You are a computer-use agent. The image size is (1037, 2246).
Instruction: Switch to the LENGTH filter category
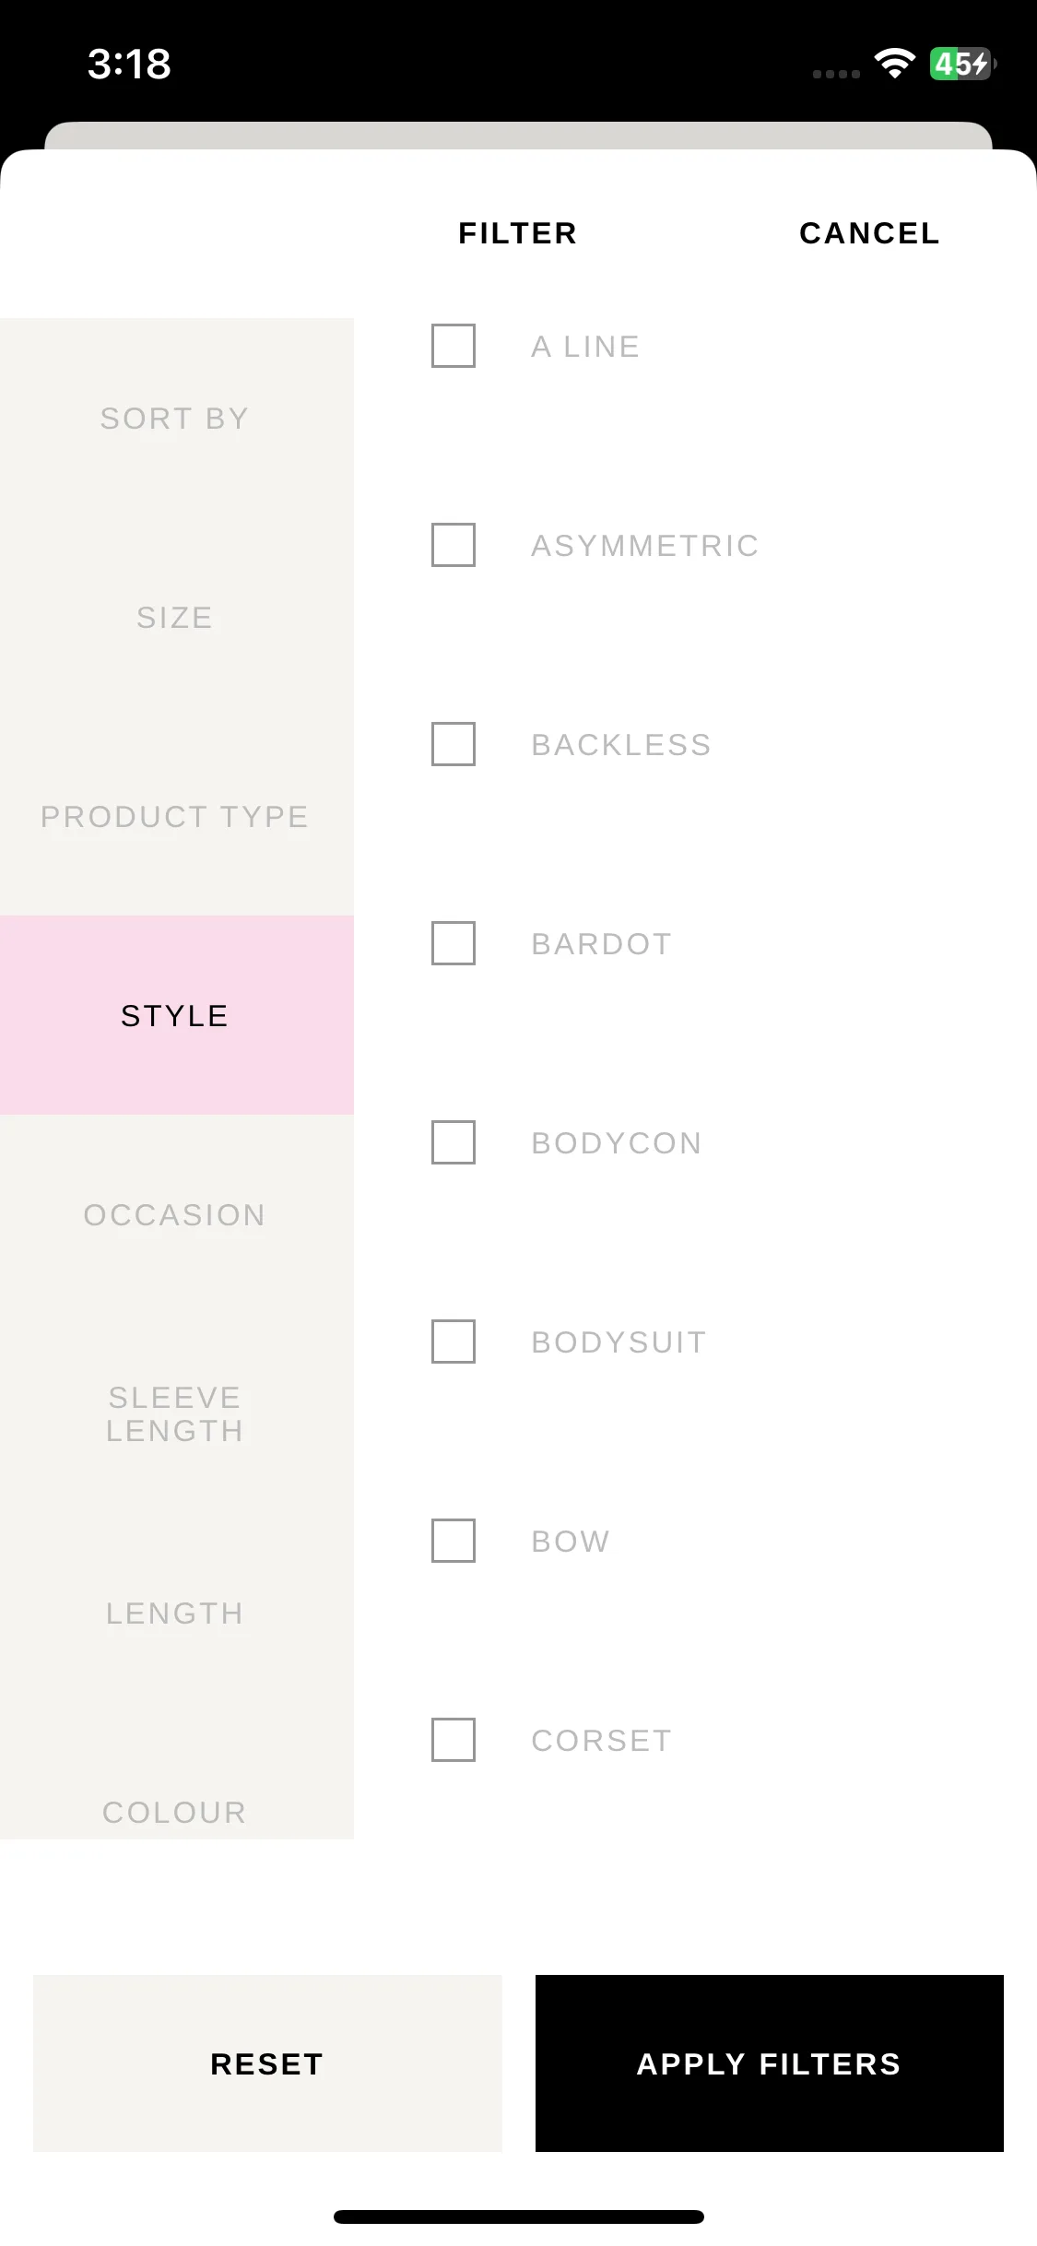coord(175,1614)
